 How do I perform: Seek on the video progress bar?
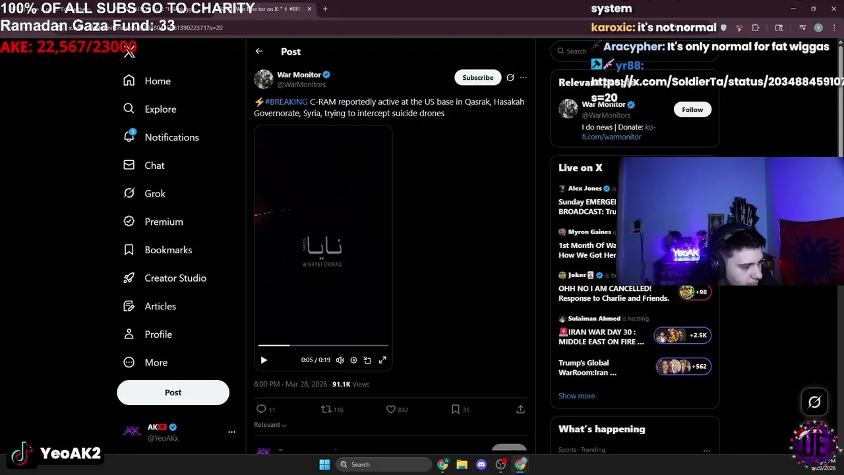(323, 345)
